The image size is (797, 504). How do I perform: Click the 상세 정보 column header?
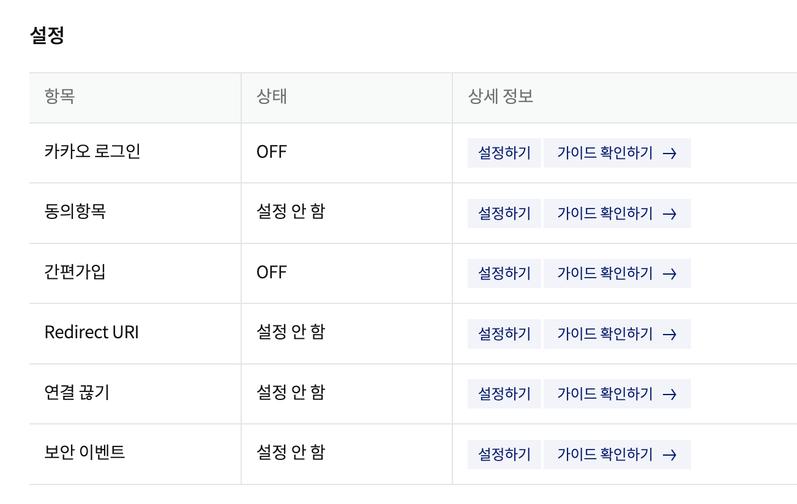[501, 97]
